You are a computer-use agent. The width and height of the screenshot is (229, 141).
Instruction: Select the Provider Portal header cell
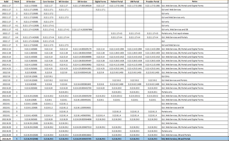[152, 2]
